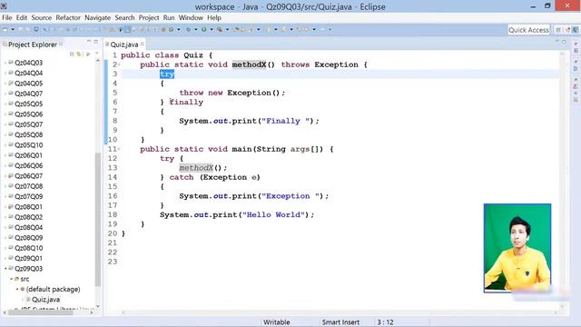Screen dimensions: 581x327
Task: Click the finally keyword on line 6
Action: pyautogui.click(x=186, y=103)
